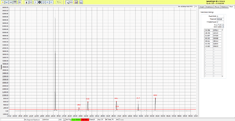
Task: Toggle the Show Peaks checkbox
Action: [x=223, y=25]
